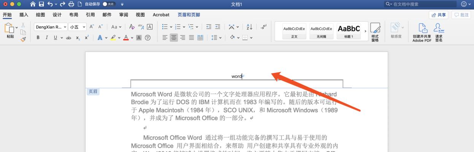This screenshot has height=152, width=474.
Task: Toggle underline formatting
Action: pos(56,38)
